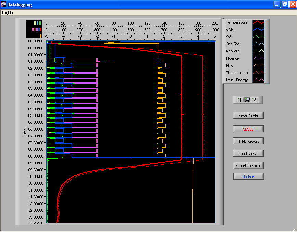The width and height of the screenshot is (297, 232).
Task: Click the CCR plot line sample
Action: [259, 29]
